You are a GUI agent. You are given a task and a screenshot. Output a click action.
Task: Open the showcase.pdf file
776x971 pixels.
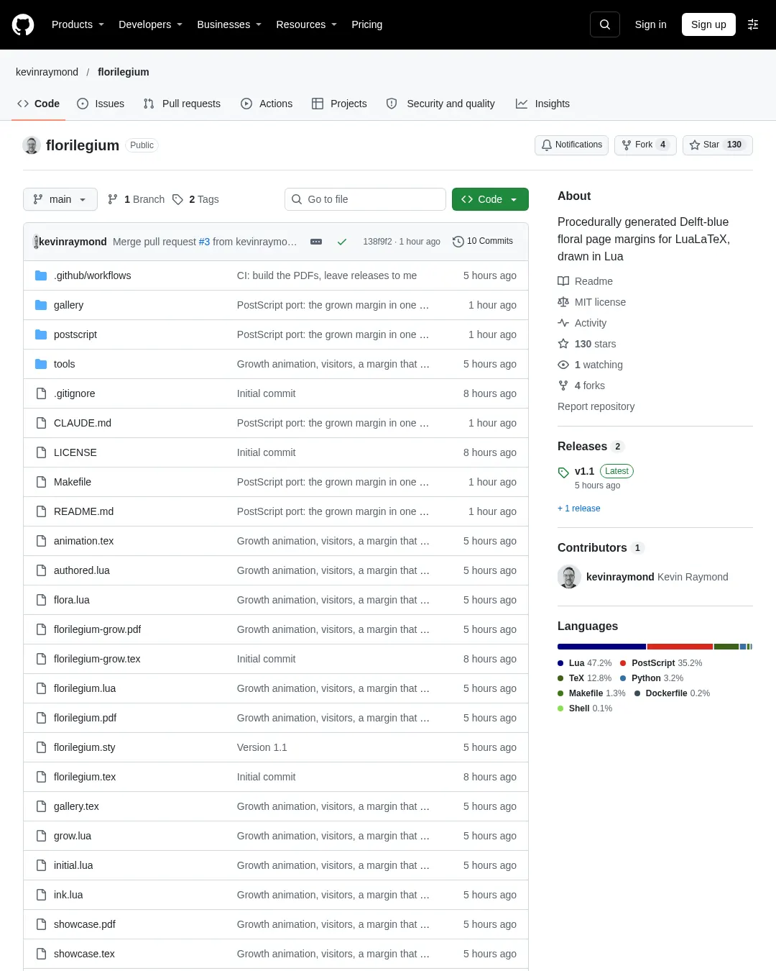pyautogui.click(x=85, y=924)
